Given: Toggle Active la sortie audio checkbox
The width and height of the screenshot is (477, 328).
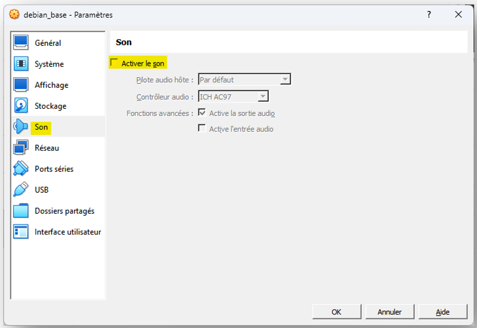Looking at the screenshot, I should [202, 113].
